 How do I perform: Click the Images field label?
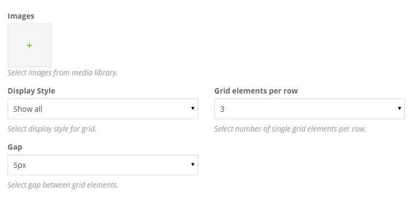tap(21, 16)
